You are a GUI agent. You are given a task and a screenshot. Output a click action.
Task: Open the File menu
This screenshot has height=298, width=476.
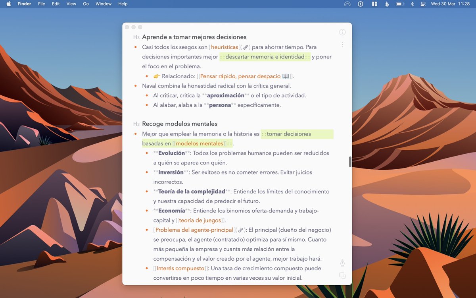(x=42, y=4)
